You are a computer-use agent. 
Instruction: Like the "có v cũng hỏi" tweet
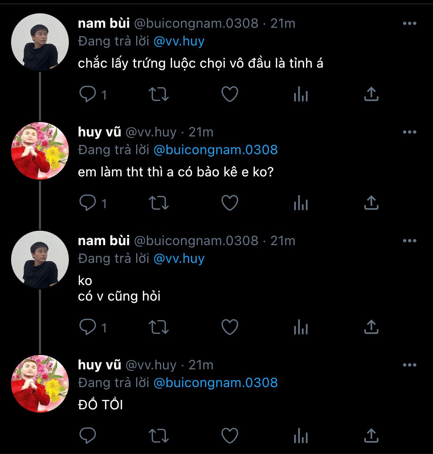[x=229, y=327]
